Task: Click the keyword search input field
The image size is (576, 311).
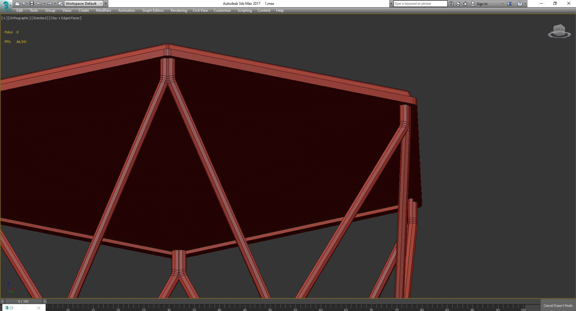Action: pyautogui.click(x=420, y=4)
